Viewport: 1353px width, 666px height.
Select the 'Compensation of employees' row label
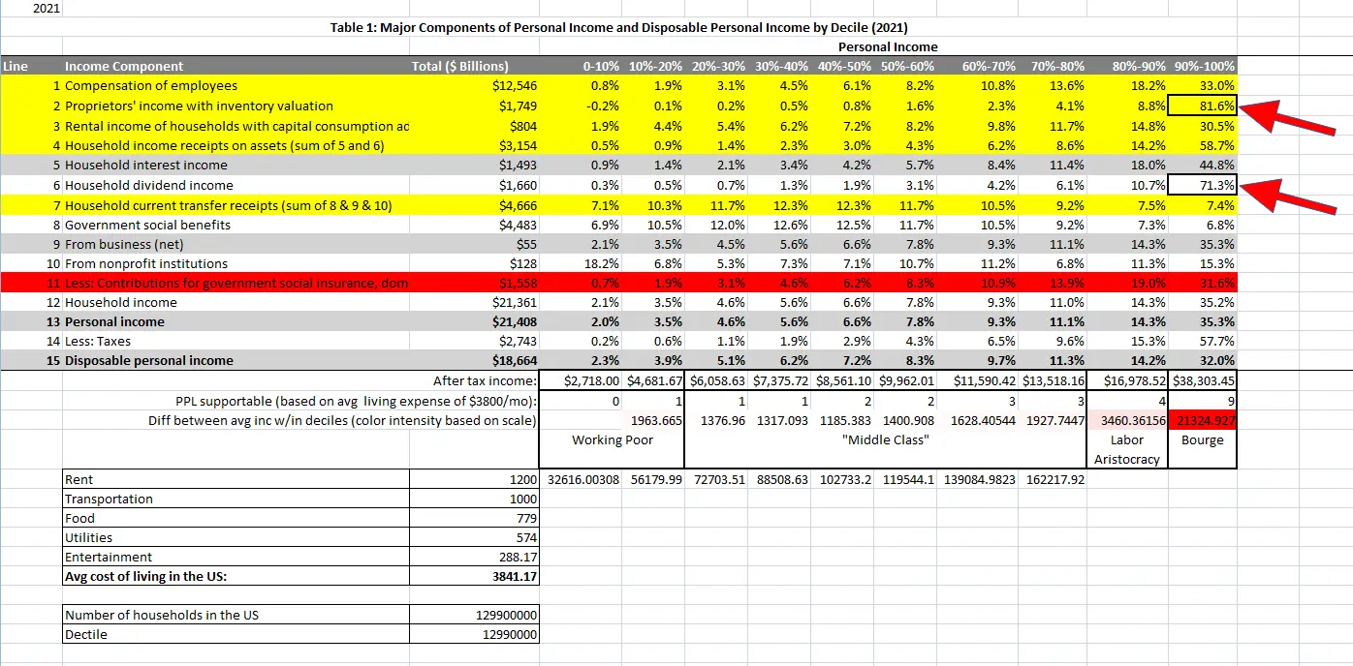pos(150,86)
